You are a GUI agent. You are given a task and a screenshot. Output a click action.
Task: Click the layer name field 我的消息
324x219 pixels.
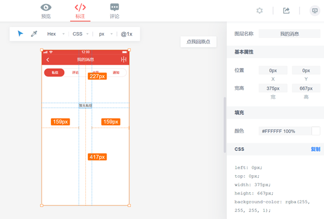[x=289, y=34]
